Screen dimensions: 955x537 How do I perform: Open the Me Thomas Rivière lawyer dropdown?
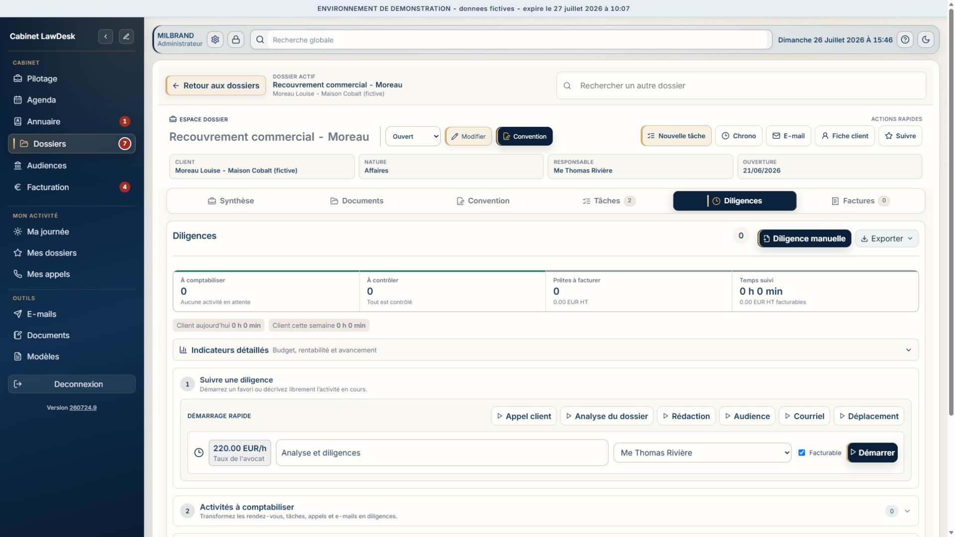coord(702,452)
